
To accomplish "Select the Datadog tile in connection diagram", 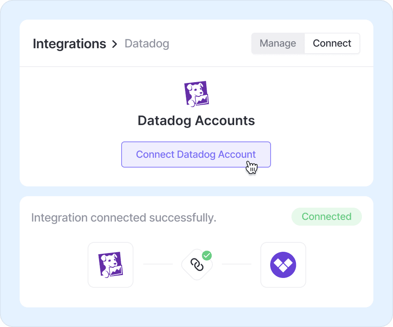I will tap(111, 264).
